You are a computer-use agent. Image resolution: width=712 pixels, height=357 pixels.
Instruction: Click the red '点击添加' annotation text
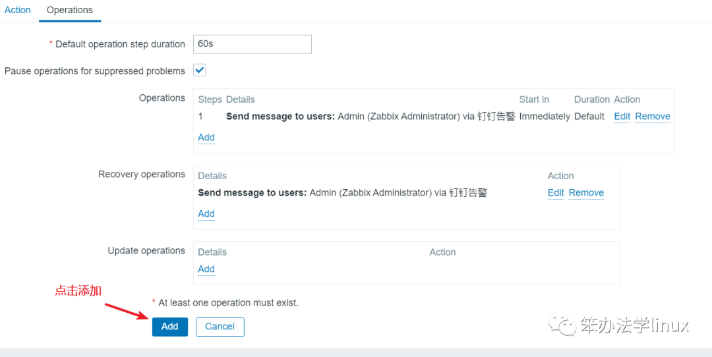pos(78,290)
